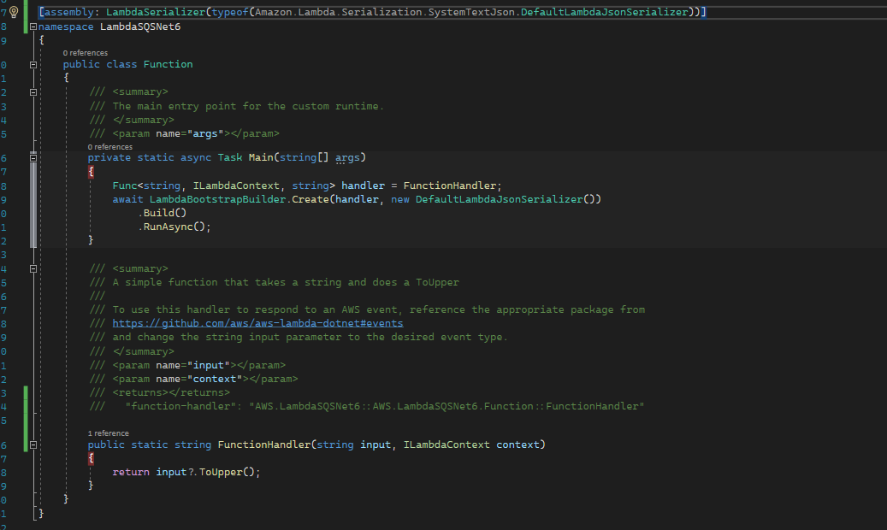Open '0 references' CodeLens above Main method

[110, 146]
